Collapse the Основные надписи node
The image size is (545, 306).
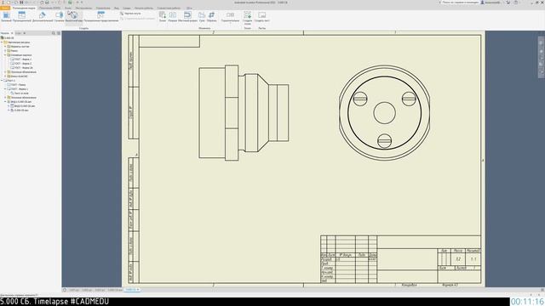(x=5, y=54)
